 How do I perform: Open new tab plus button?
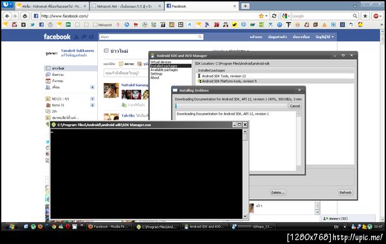[x=245, y=6]
